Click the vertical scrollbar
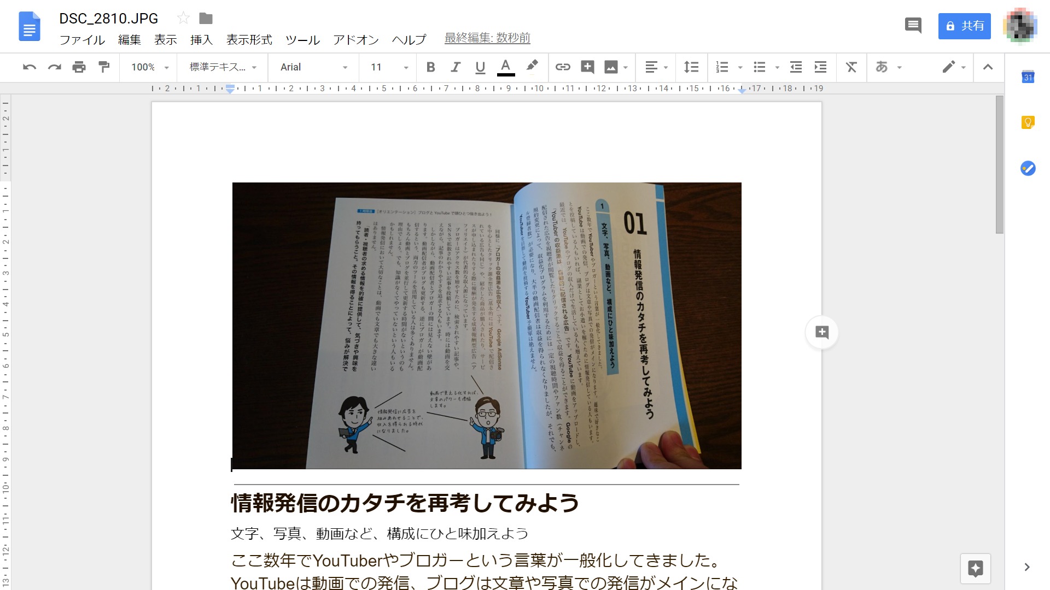 coord(1000,165)
